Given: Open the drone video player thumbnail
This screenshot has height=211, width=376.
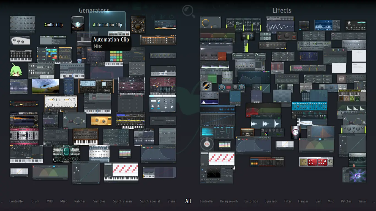Looking at the screenshot, I should 45,86.
